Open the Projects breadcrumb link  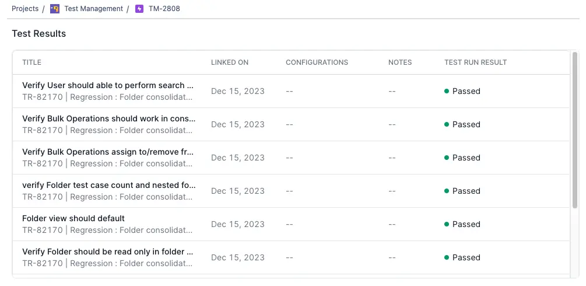[25, 9]
